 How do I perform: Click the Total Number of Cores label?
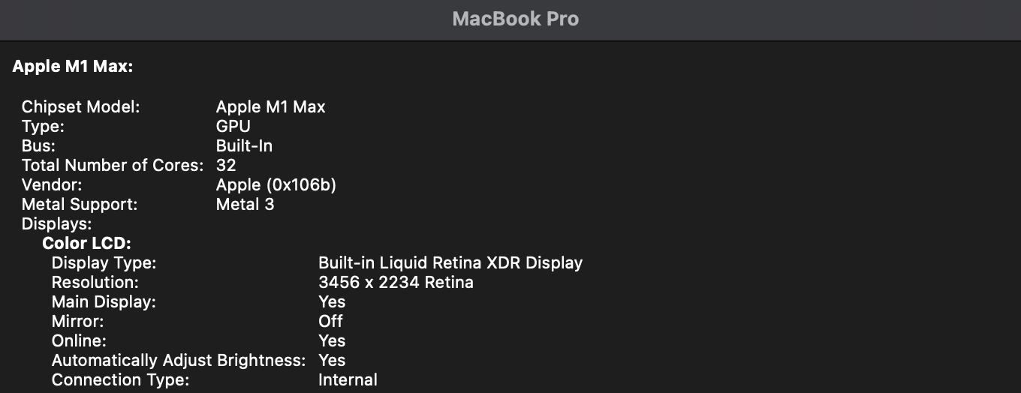click(113, 166)
